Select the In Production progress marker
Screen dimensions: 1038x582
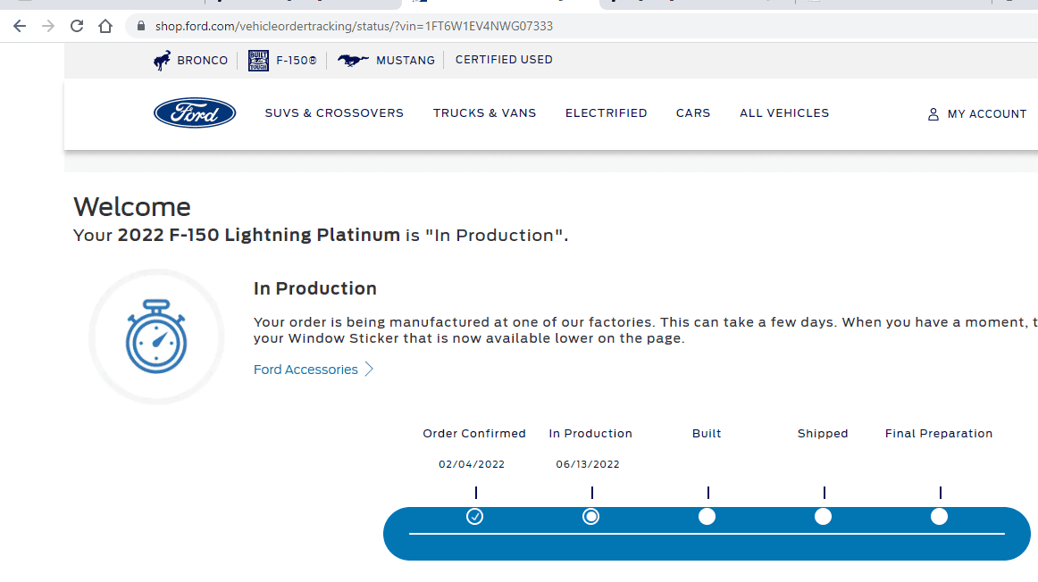click(591, 516)
